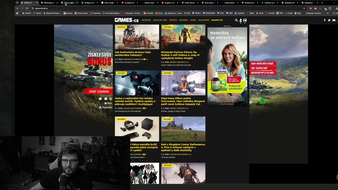Open the new tab plus button
This screenshot has height=190, width=338.
point(322,3)
